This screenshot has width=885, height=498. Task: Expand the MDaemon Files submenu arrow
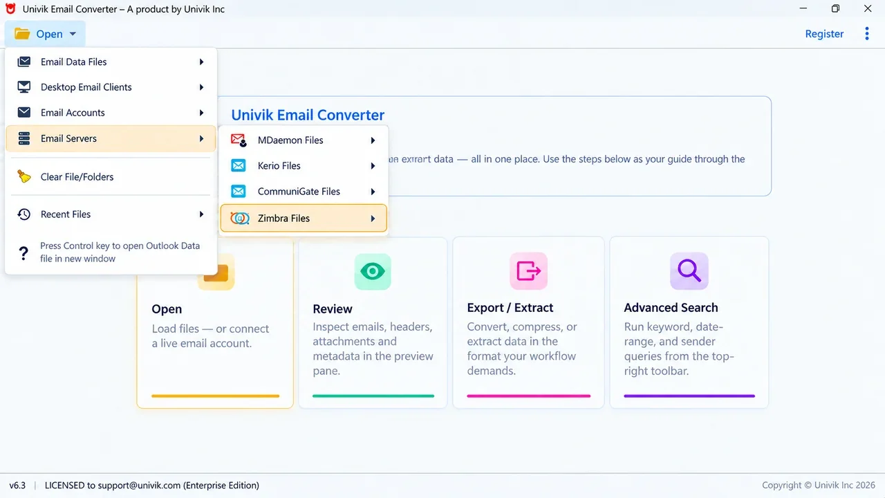(373, 140)
